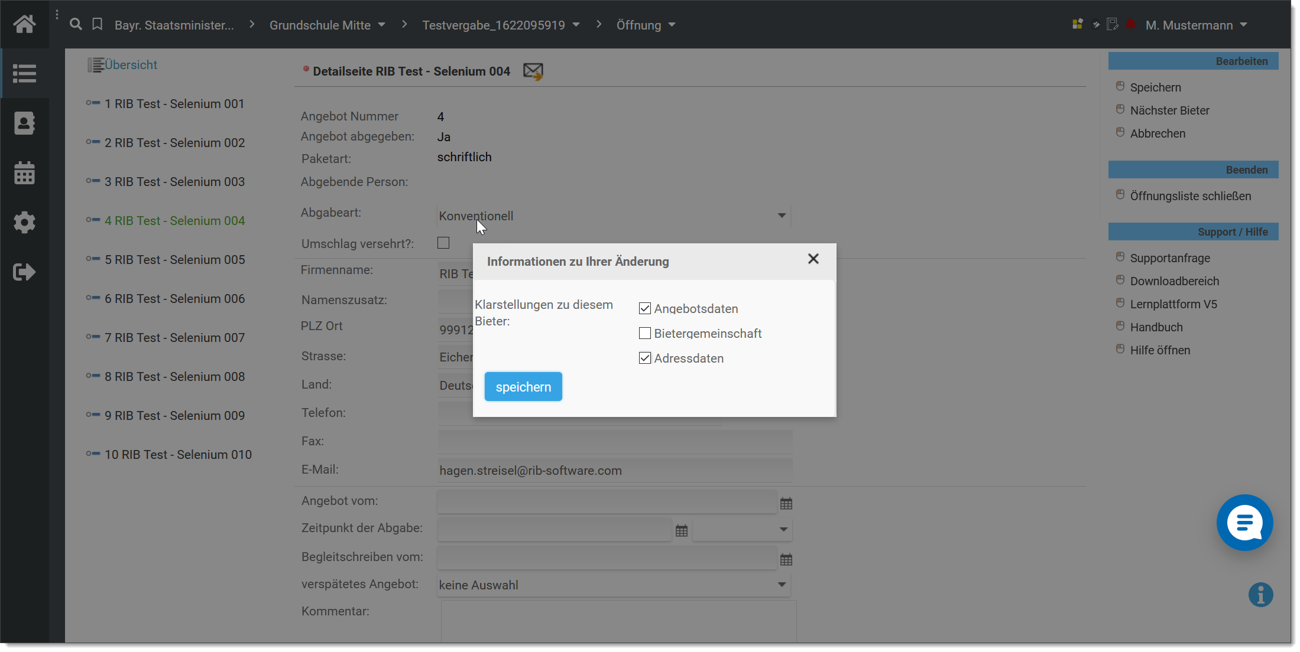Select 4 RIB Test - Selenium 004
Image resolution: width=1300 pixels, height=652 pixels.
(x=174, y=220)
